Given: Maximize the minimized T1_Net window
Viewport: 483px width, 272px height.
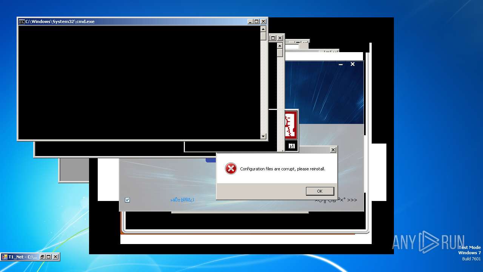Looking at the screenshot, I should [x=48, y=257].
